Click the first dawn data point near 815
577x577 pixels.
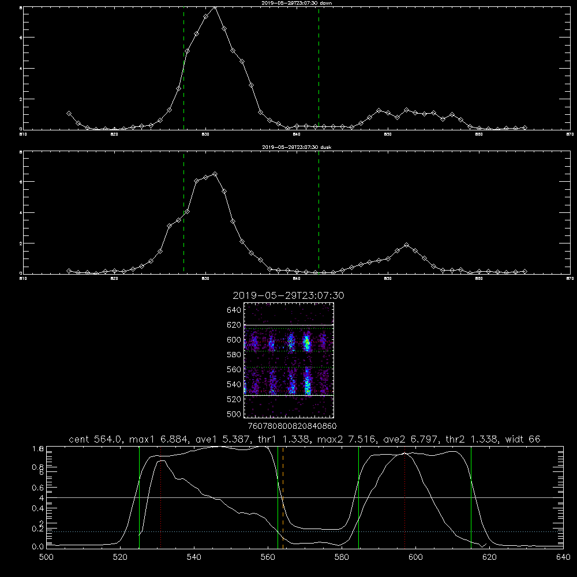pyautogui.click(x=69, y=114)
